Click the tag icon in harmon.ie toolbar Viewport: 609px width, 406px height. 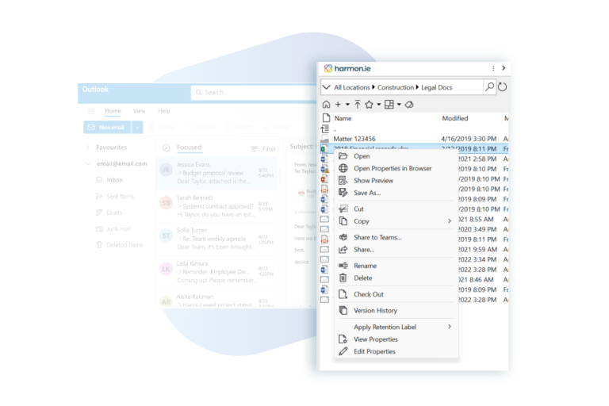tap(409, 105)
